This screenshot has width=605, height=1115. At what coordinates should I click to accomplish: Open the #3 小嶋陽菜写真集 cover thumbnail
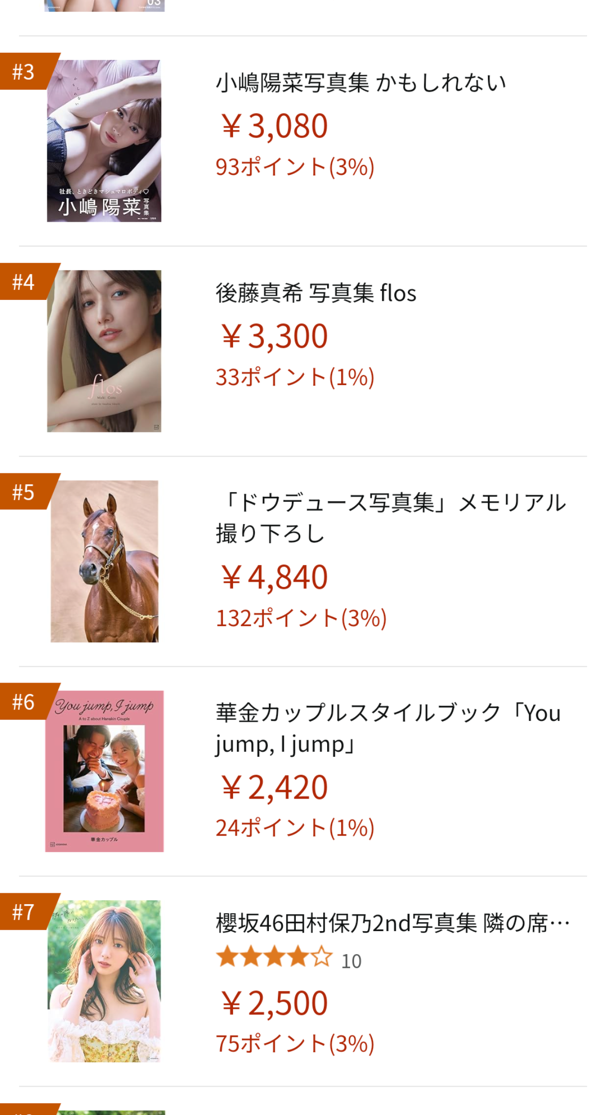coord(104,141)
